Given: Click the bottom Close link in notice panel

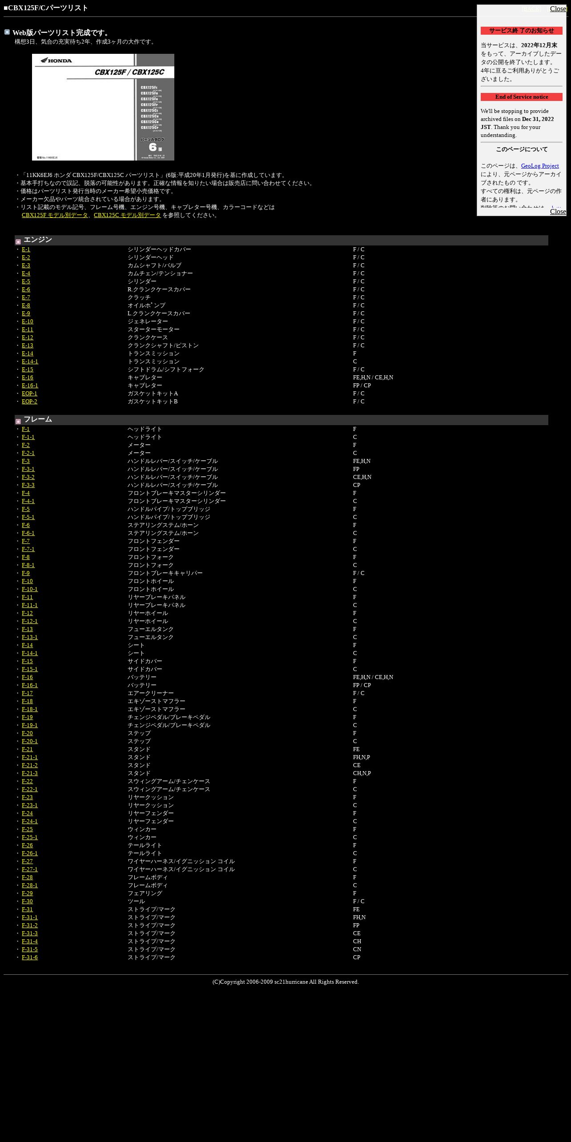Looking at the screenshot, I should click(x=558, y=212).
